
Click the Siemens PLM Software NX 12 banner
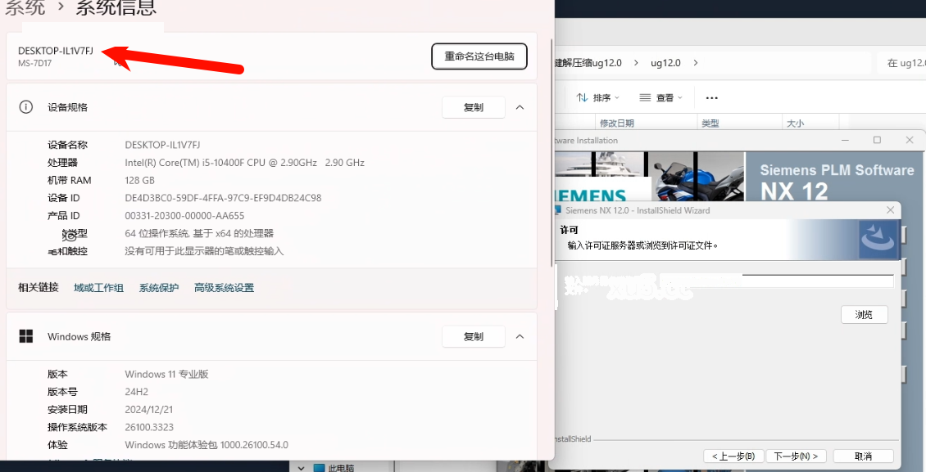click(836, 182)
